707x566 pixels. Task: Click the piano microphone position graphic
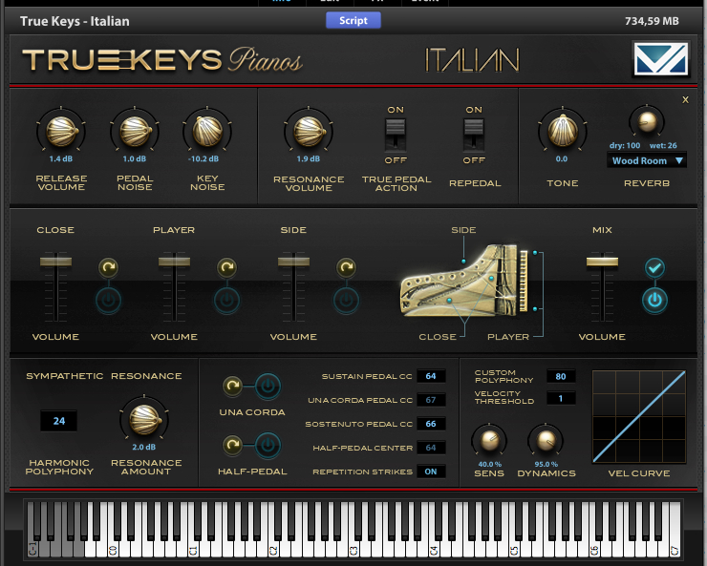pos(464,280)
